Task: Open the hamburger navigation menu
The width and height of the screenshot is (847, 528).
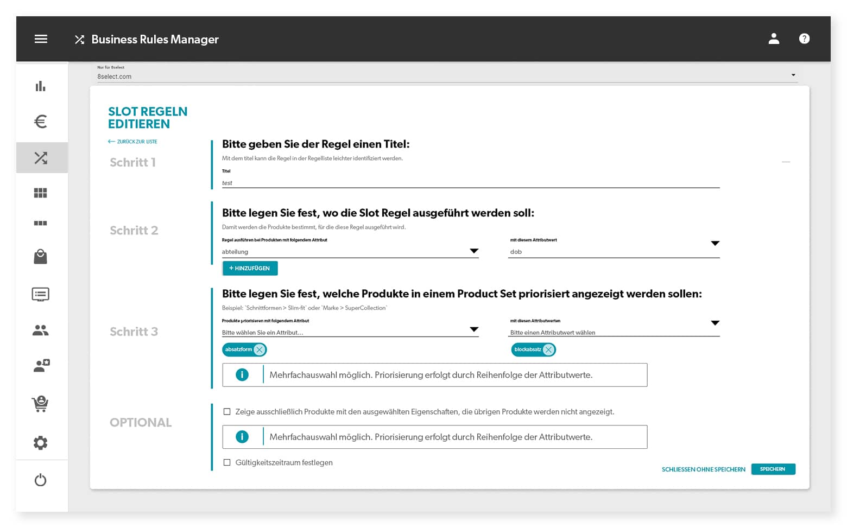Action: pyautogui.click(x=41, y=39)
